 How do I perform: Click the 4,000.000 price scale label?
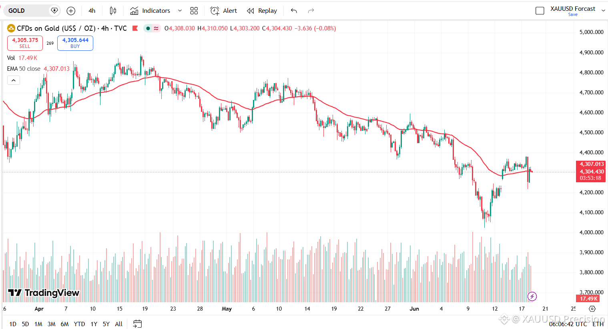(x=592, y=232)
